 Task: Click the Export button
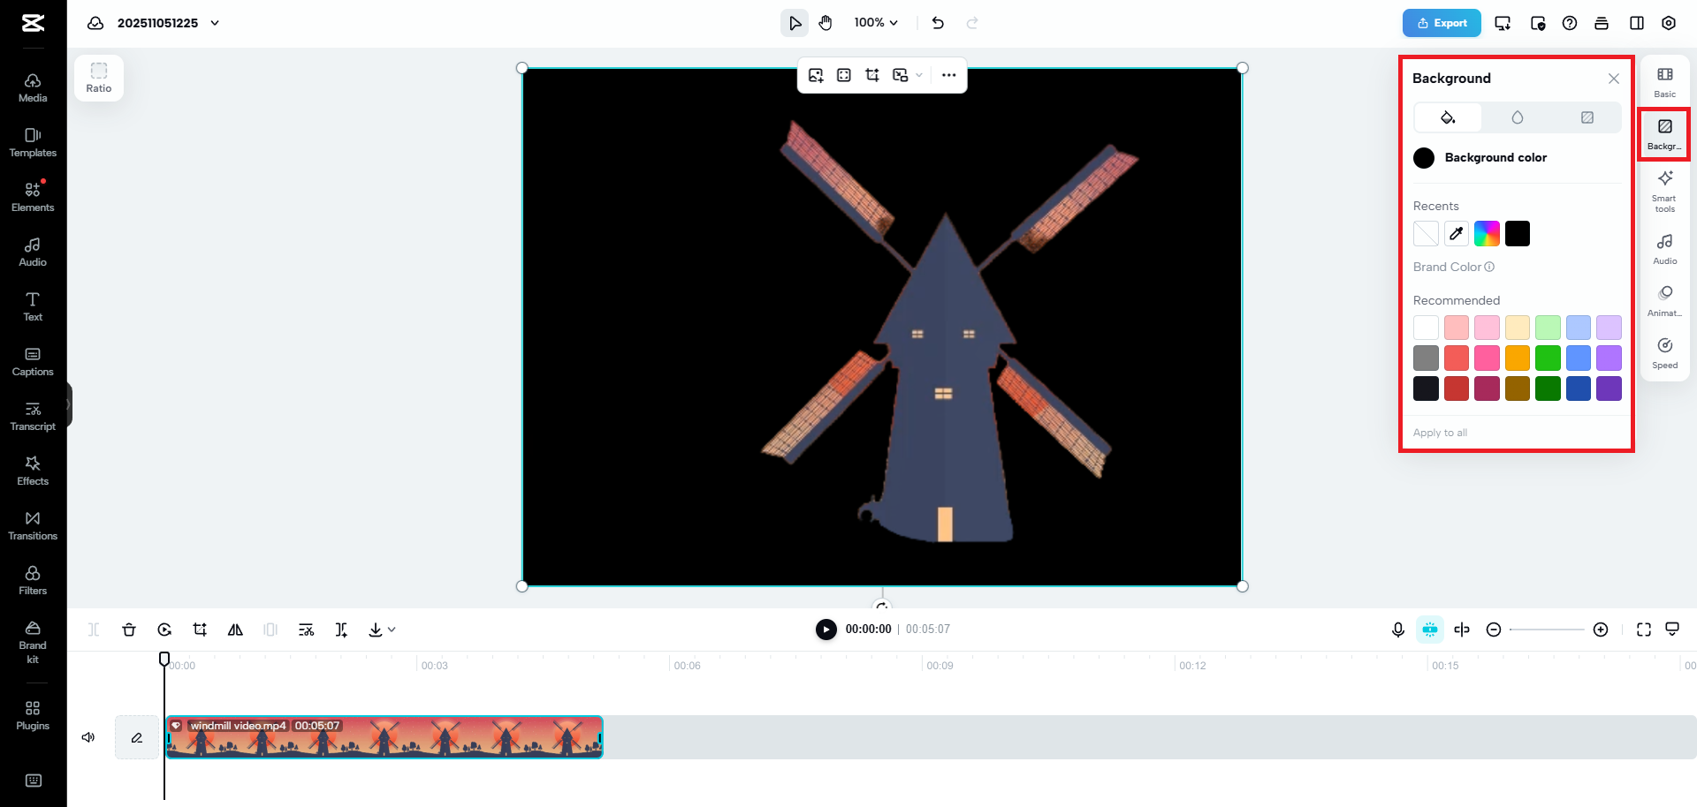1442,23
